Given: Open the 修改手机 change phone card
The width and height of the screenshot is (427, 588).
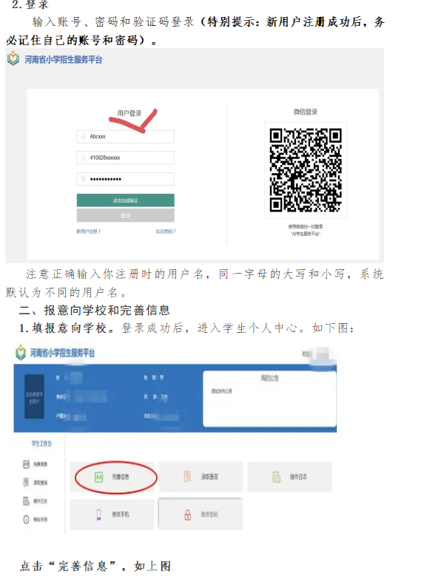Looking at the screenshot, I should point(112,514).
